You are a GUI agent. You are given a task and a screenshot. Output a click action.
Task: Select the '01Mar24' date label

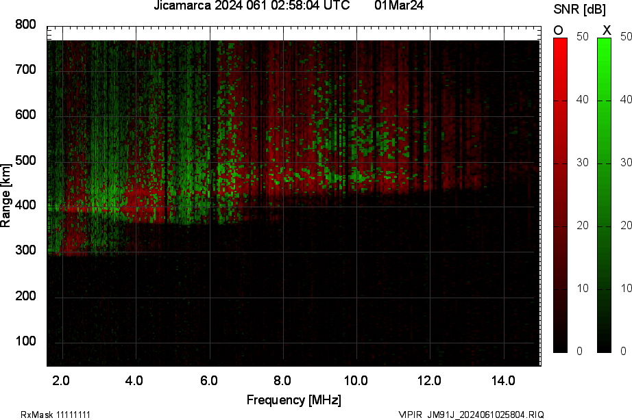click(x=400, y=6)
